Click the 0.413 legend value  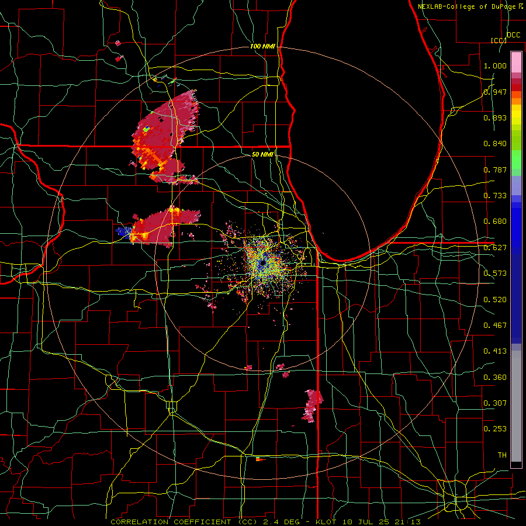495,351
